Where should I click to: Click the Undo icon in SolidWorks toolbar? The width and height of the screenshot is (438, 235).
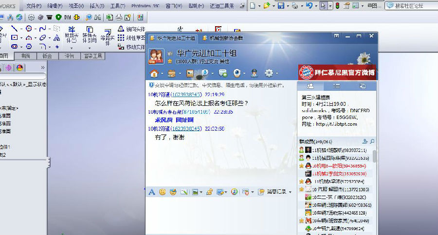coord(309,6)
